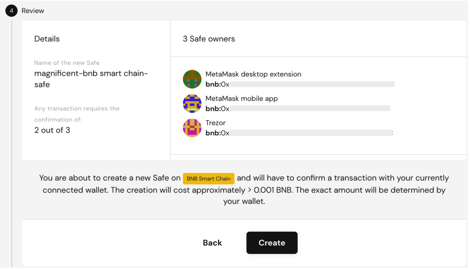
Task: Click the 'MetaMask mobile app' owner name
Action: (x=241, y=98)
